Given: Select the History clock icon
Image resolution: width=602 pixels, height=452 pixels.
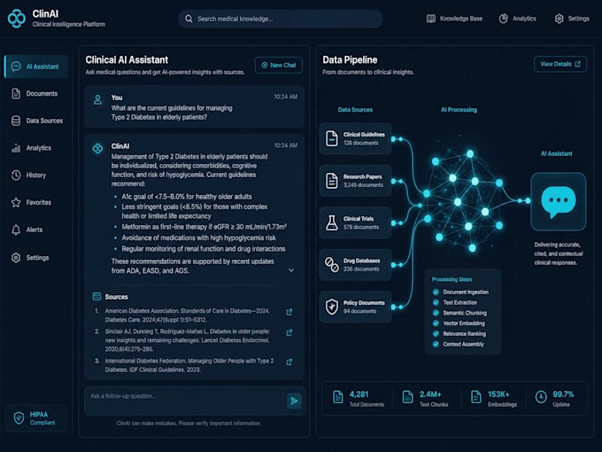Looking at the screenshot, I should tap(16, 175).
